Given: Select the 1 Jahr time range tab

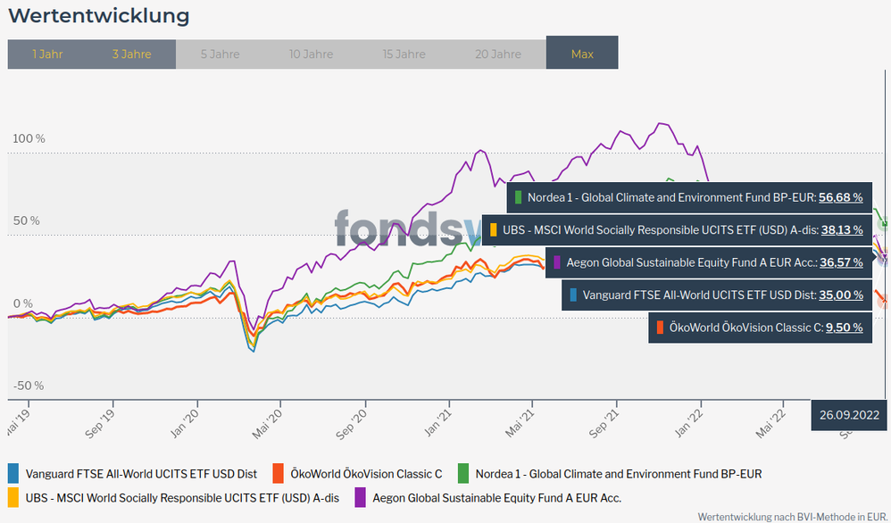Looking at the screenshot, I should (x=47, y=54).
